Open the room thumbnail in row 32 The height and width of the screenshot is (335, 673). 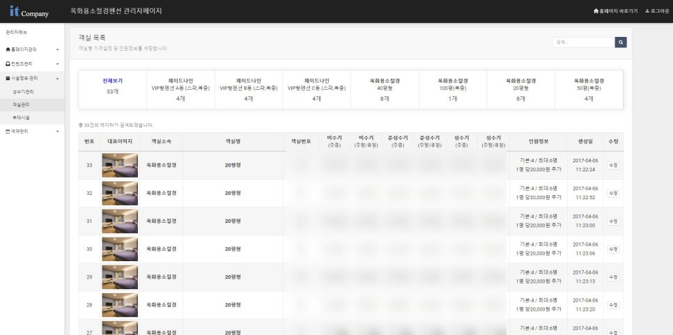120,193
